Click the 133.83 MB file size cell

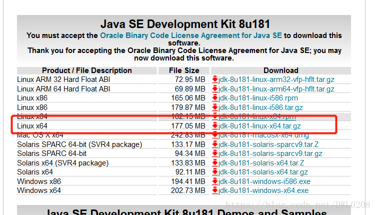(188, 163)
